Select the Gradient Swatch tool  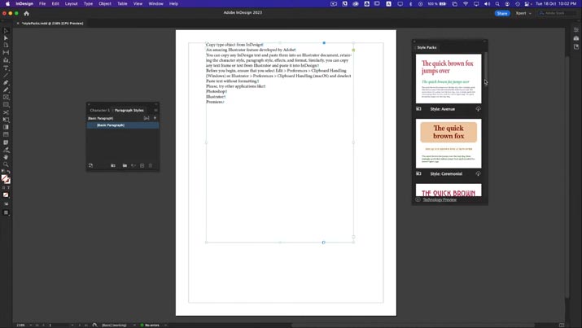click(6, 127)
